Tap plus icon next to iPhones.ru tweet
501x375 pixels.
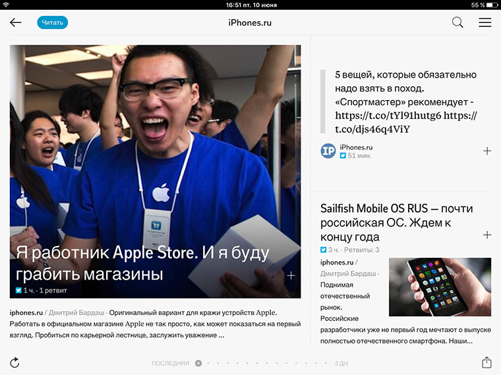pos(487,151)
